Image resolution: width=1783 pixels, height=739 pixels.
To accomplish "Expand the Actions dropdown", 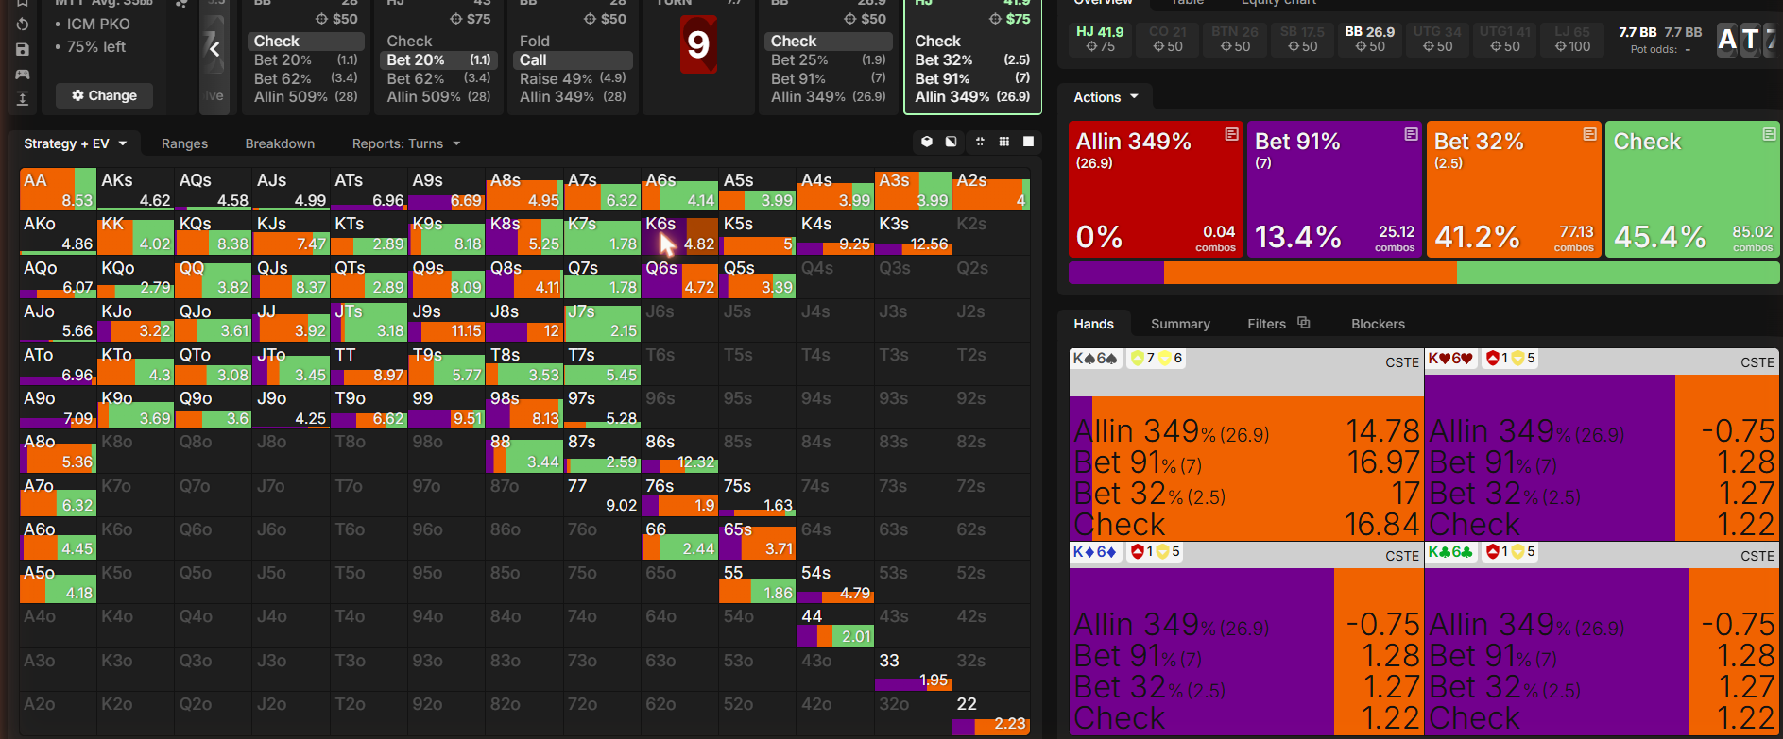I will pos(1106,97).
